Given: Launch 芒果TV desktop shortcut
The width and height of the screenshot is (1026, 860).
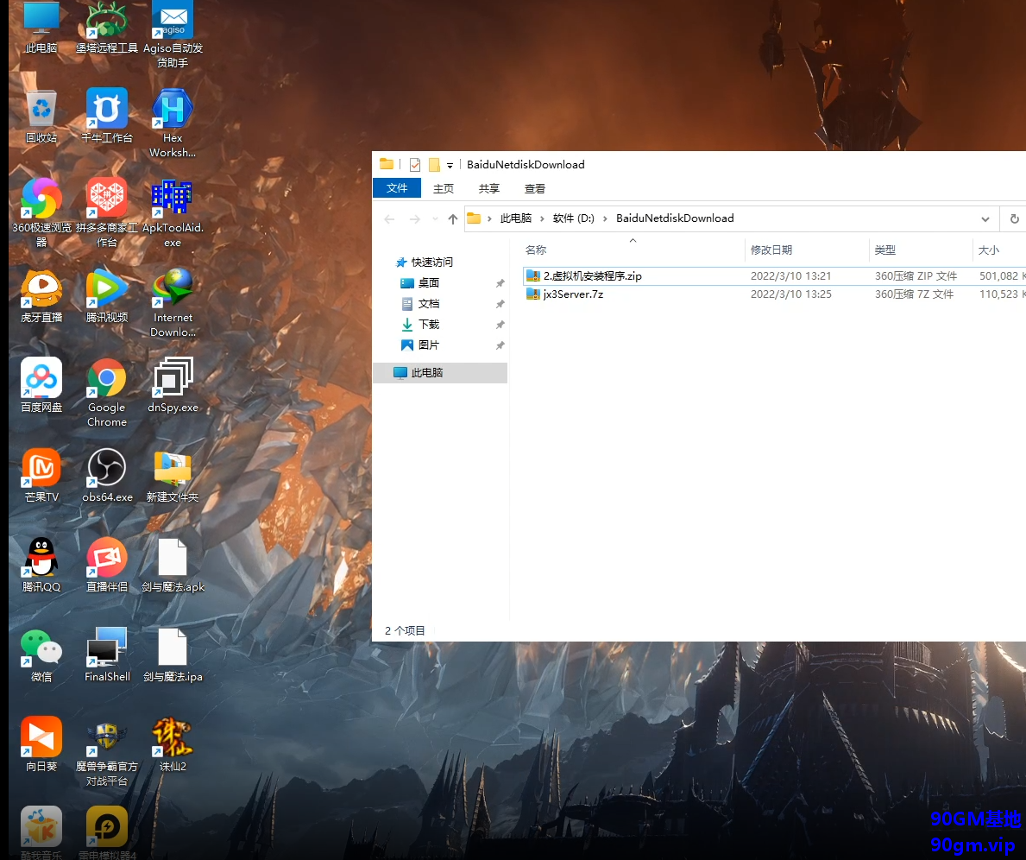Looking at the screenshot, I should tap(41, 476).
